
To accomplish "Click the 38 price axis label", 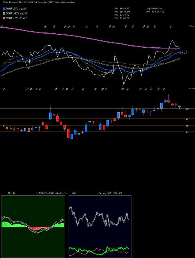I will point(187,132).
